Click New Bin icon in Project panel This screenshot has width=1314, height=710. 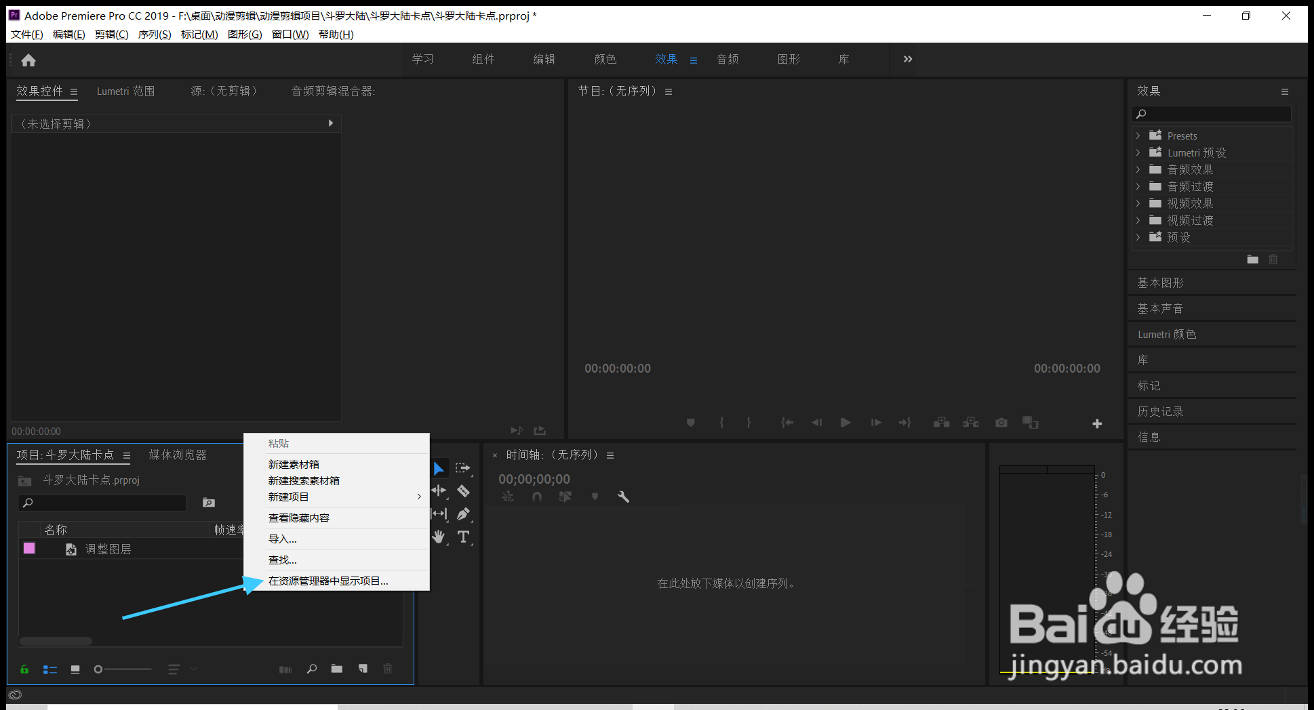(x=337, y=669)
